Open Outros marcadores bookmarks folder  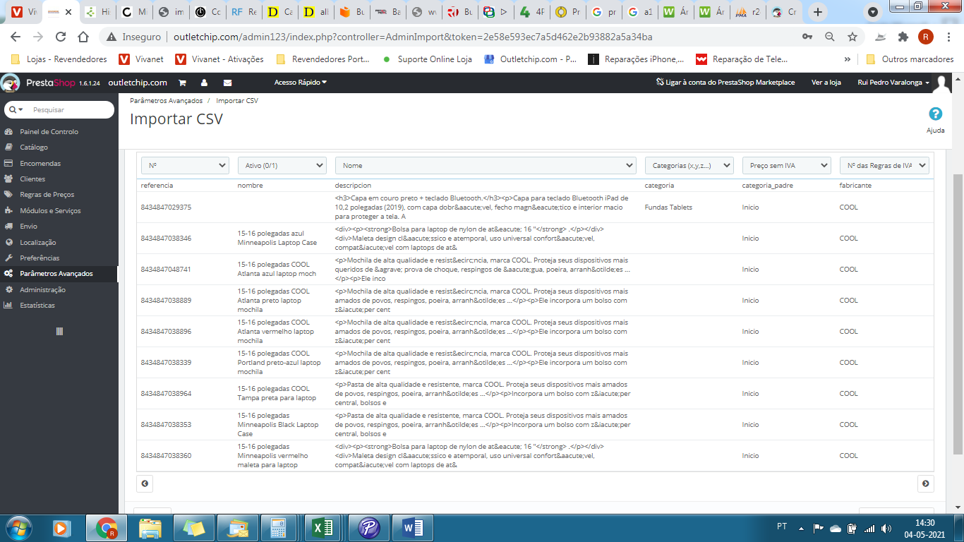[910, 59]
